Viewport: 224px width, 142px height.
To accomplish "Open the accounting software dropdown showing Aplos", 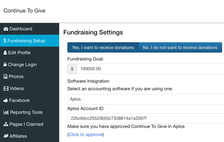I will tap(146, 99).
